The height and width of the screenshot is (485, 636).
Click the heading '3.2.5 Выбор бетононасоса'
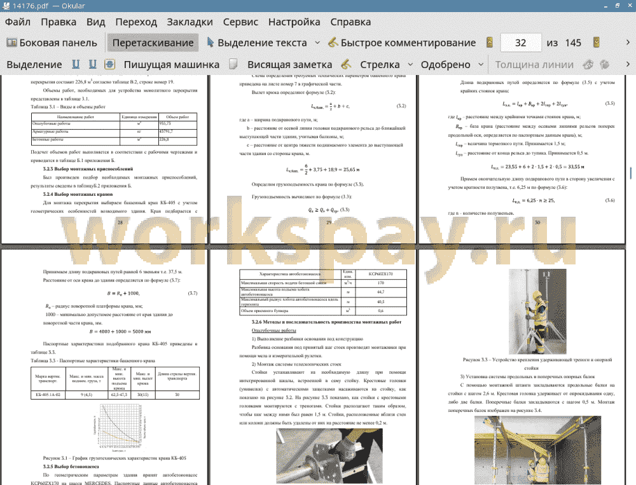pyautogui.click(x=71, y=467)
